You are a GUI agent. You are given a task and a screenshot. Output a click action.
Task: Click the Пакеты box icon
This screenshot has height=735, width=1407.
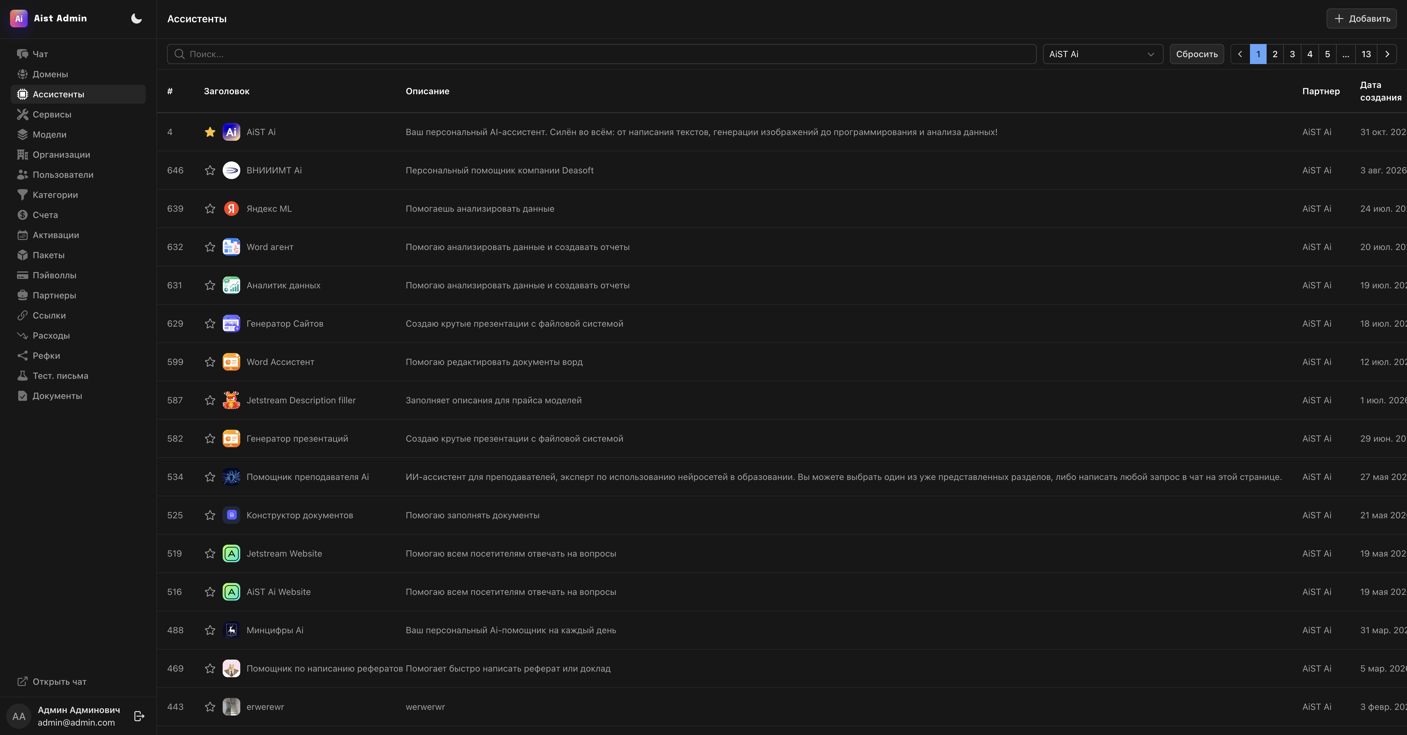coord(22,255)
